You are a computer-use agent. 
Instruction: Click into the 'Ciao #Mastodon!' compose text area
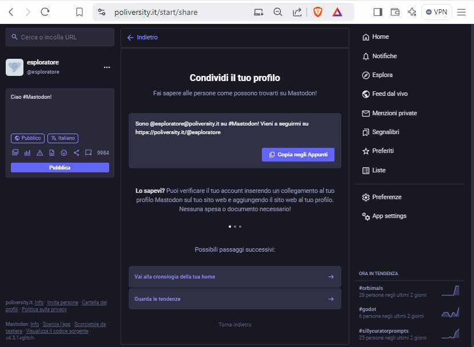tap(60, 110)
